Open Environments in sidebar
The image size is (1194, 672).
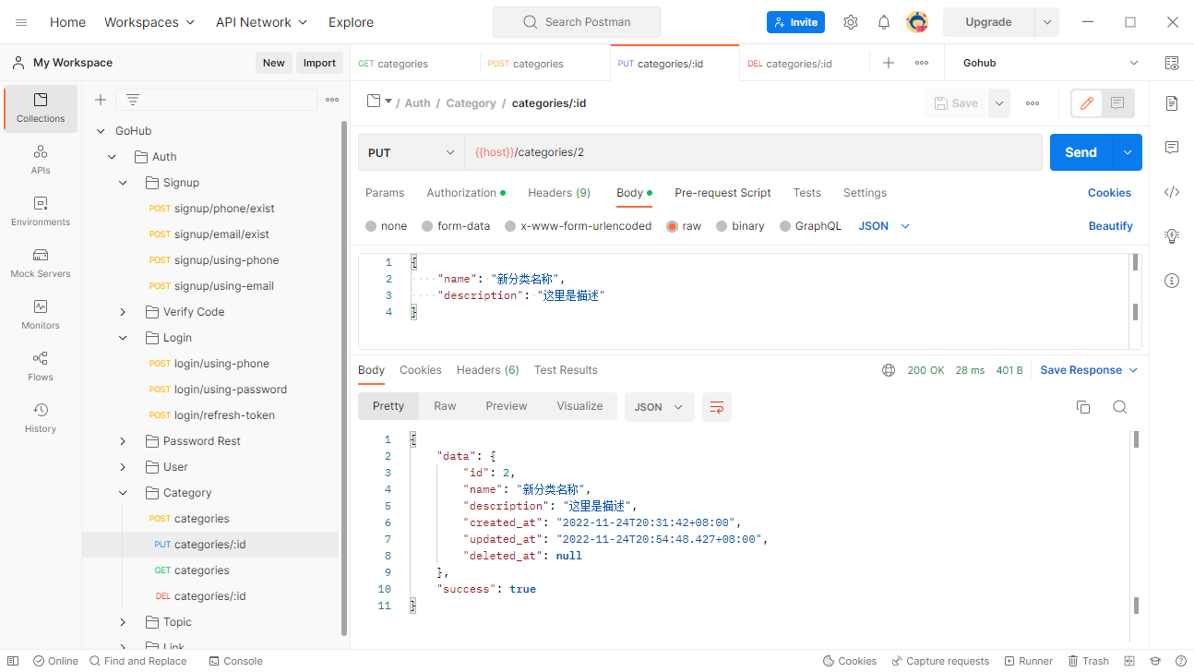click(41, 211)
